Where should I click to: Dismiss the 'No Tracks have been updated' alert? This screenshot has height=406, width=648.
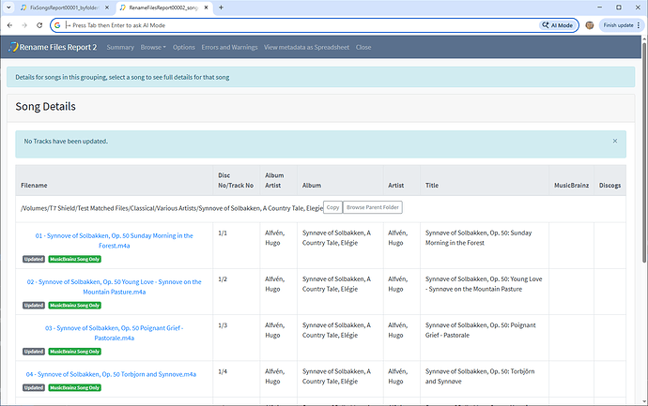(615, 141)
